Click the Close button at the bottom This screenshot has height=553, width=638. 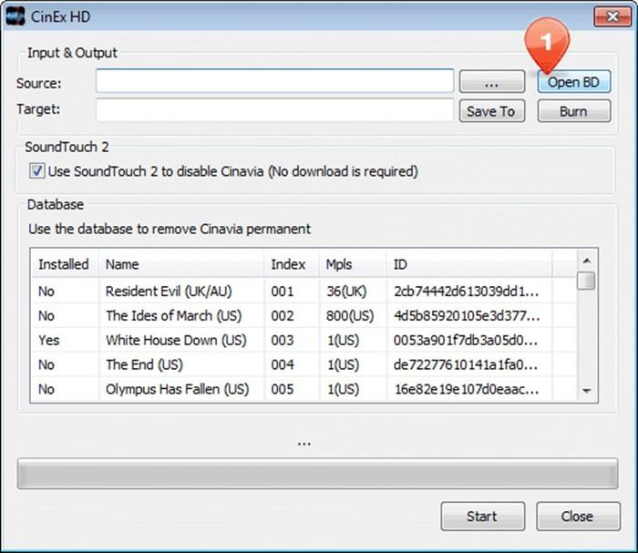pos(578,517)
